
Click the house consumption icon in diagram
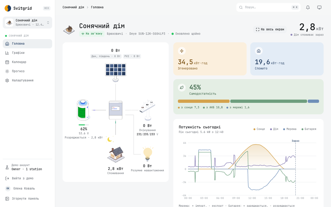click(x=116, y=155)
